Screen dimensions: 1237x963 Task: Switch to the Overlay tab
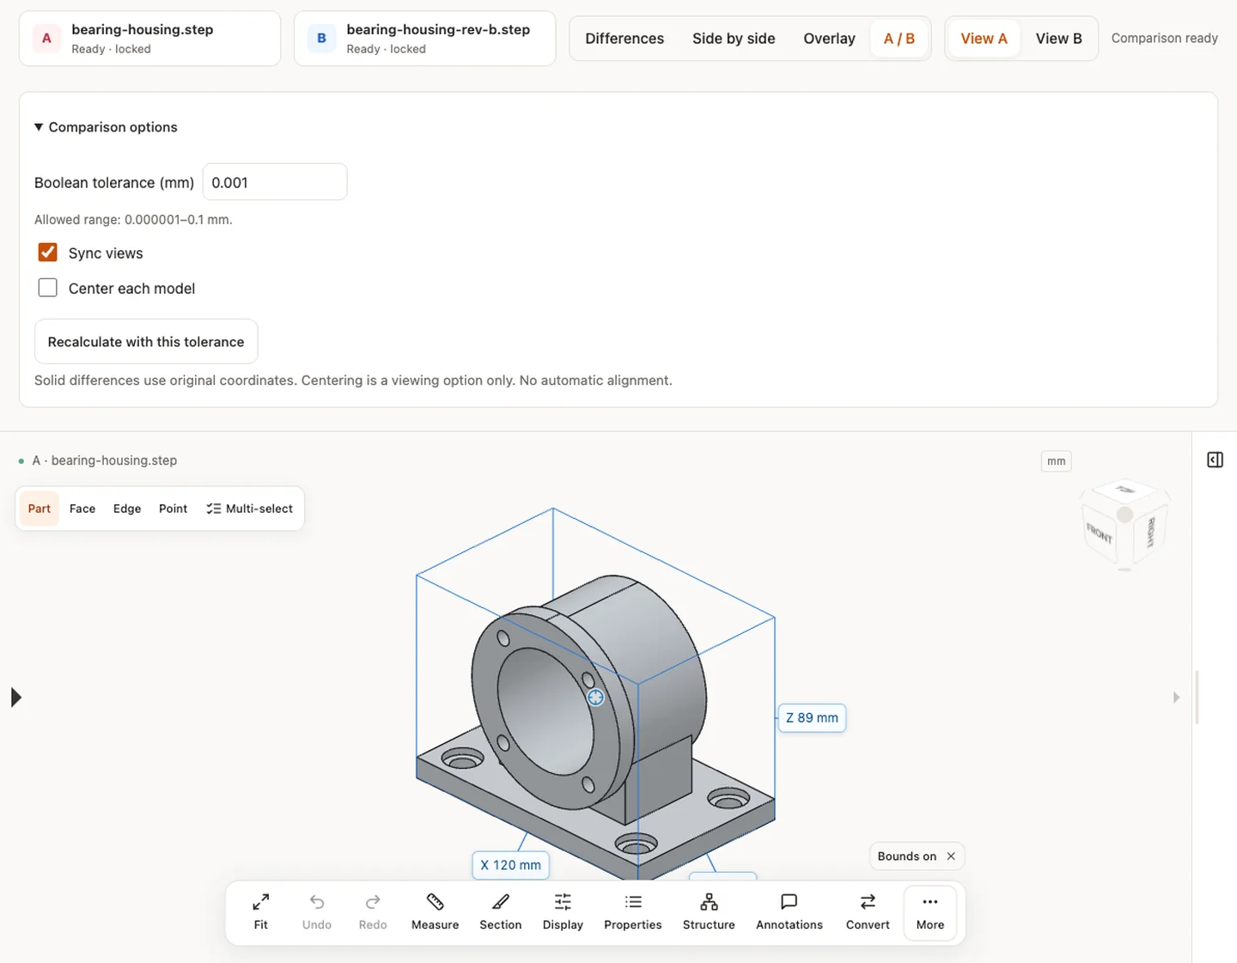pyautogui.click(x=829, y=39)
